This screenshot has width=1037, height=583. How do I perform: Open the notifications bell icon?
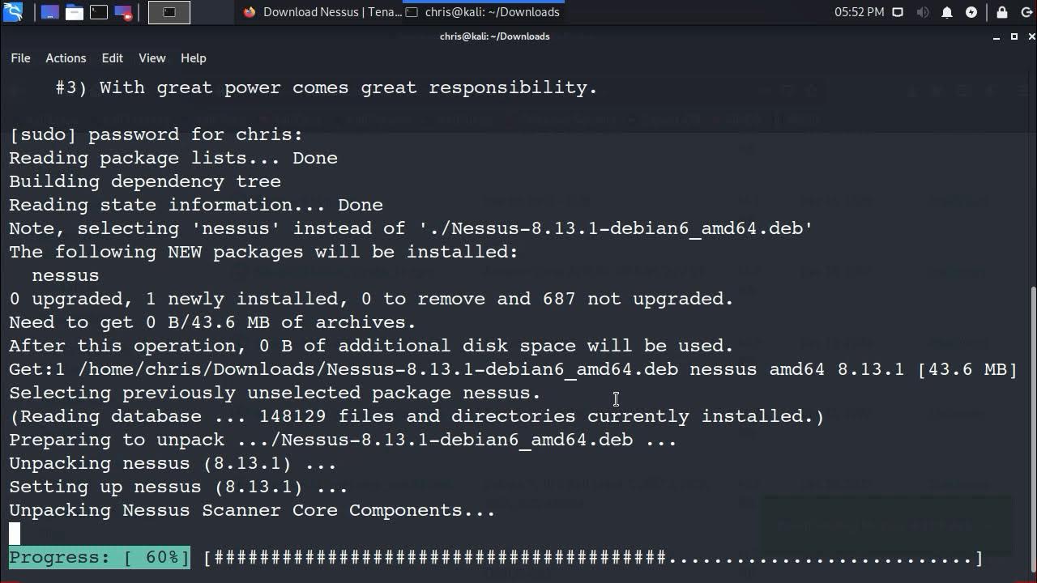pyautogui.click(x=946, y=12)
